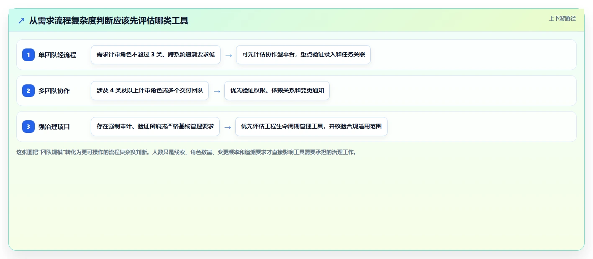Click the box 涉及 4 类及以上评审角色或多个交付团队

(x=150, y=91)
